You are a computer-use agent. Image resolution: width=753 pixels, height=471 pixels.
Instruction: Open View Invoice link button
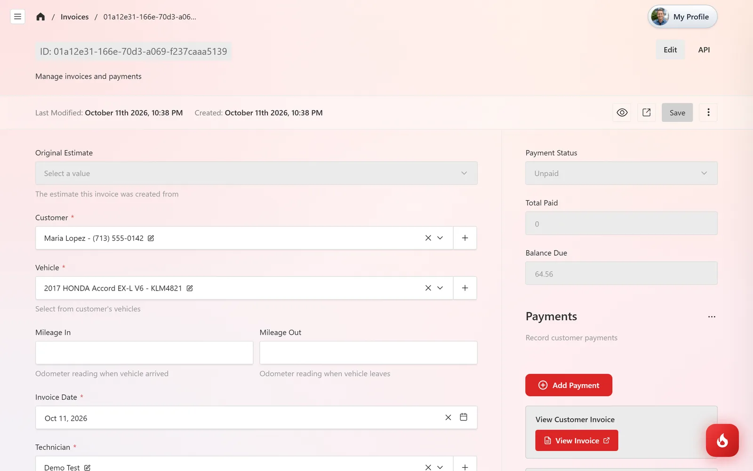(x=577, y=440)
